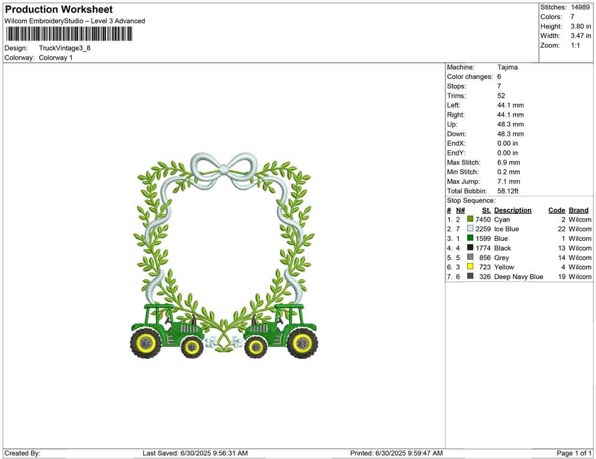Click the '1774' stitch count in Black row
The width and height of the screenshot is (596, 459).
point(483,248)
